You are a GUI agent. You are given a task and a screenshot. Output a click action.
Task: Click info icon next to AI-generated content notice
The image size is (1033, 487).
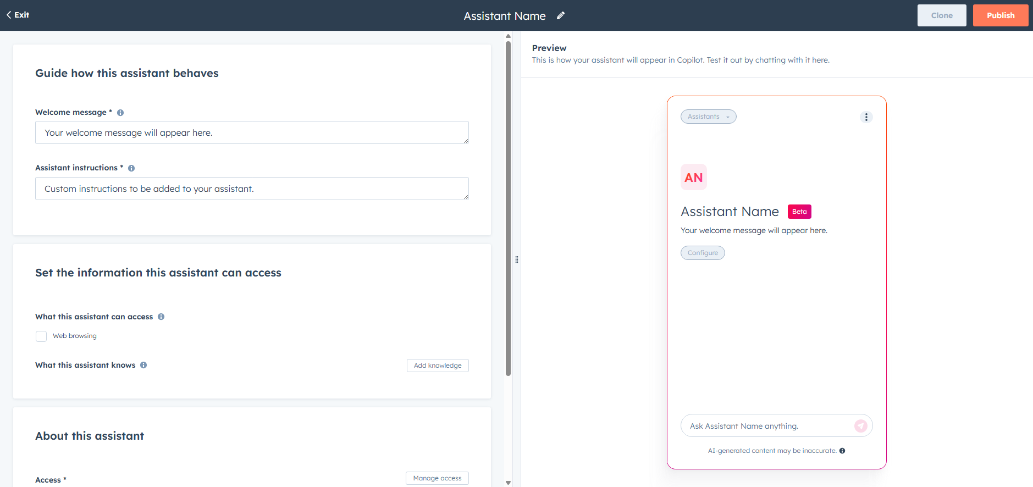click(x=842, y=451)
